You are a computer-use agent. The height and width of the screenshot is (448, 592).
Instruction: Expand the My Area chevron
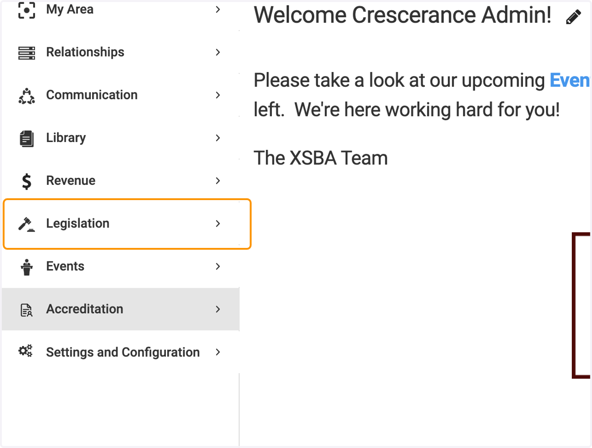point(218,9)
